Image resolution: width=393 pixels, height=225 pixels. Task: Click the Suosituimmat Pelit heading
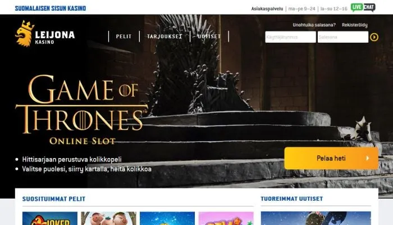click(54, 199)
